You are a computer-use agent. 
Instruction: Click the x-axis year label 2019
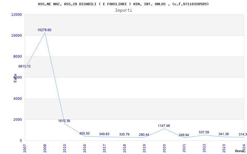coord(144,148)
